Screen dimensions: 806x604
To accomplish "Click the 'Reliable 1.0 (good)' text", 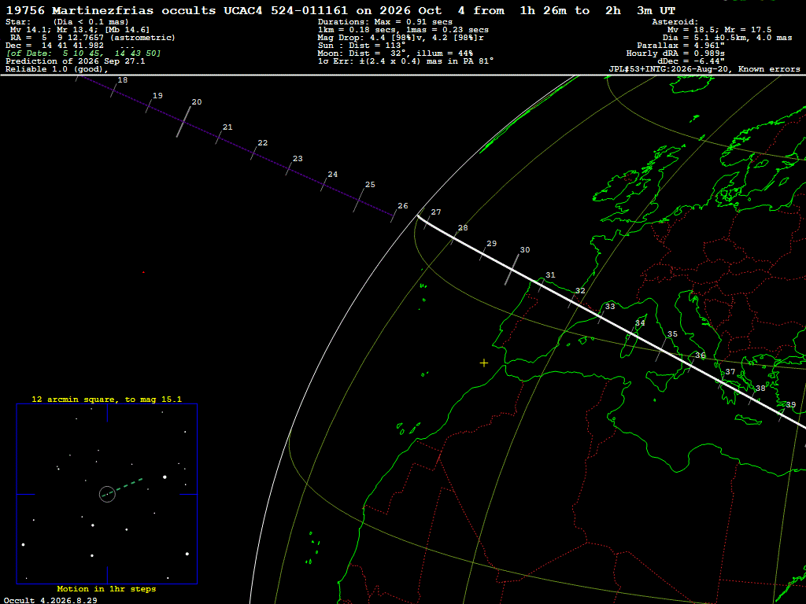I will click(57, 69).
